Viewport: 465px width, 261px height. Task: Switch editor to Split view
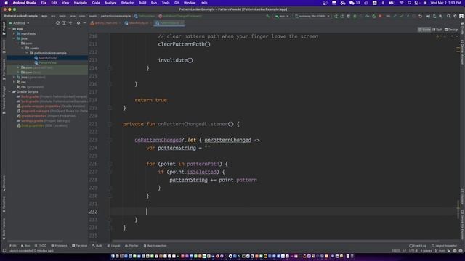pos(437,30)
